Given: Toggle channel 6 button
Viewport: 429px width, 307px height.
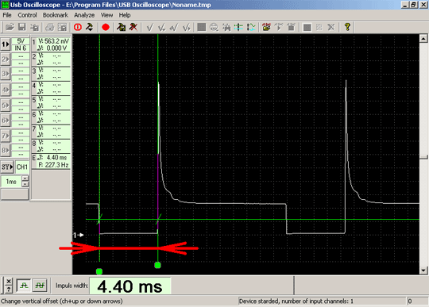Looking at the screenshot, I should [6, 120].
